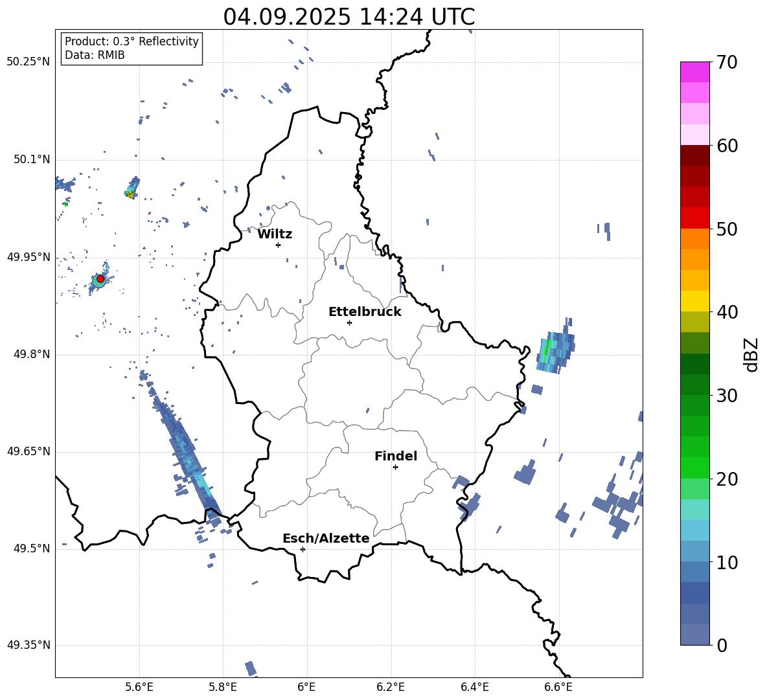Click the Data: RMIB text

click(x=95, y=55)
